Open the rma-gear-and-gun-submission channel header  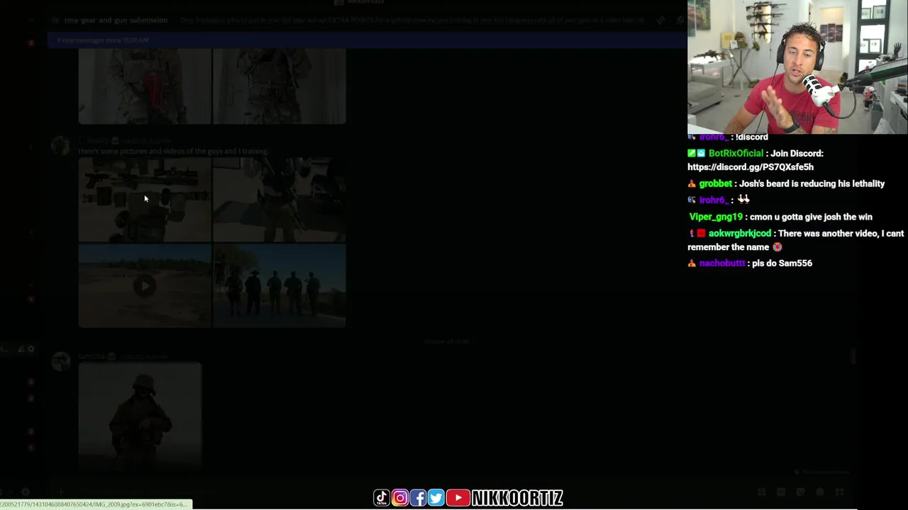click(x=116, y=20)
